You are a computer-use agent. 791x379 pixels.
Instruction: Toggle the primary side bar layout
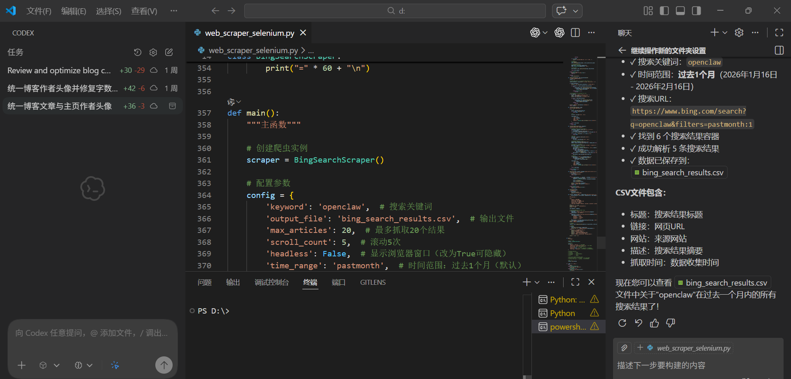tap(664, 11)
